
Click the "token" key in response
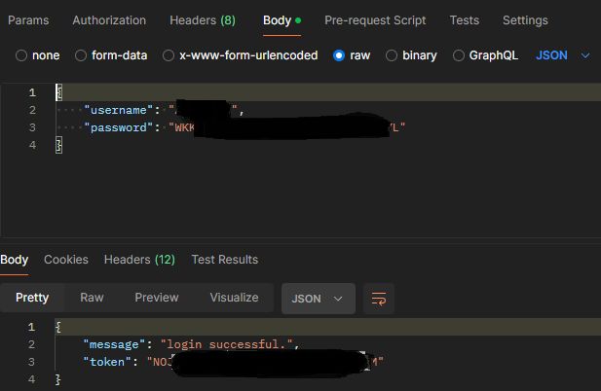107,362
